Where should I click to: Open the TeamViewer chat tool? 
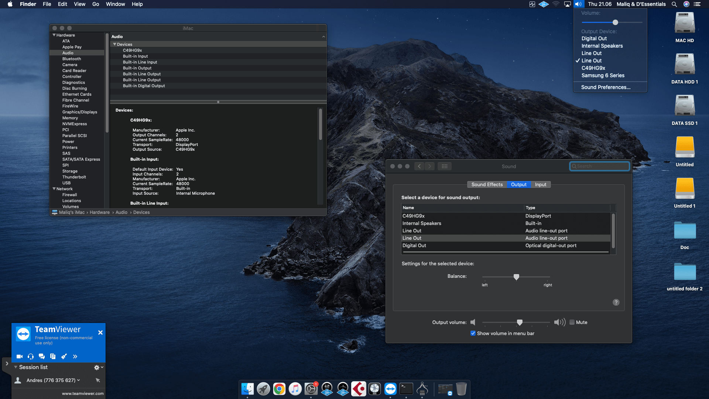pyautogui.click(x=41, y=356)
